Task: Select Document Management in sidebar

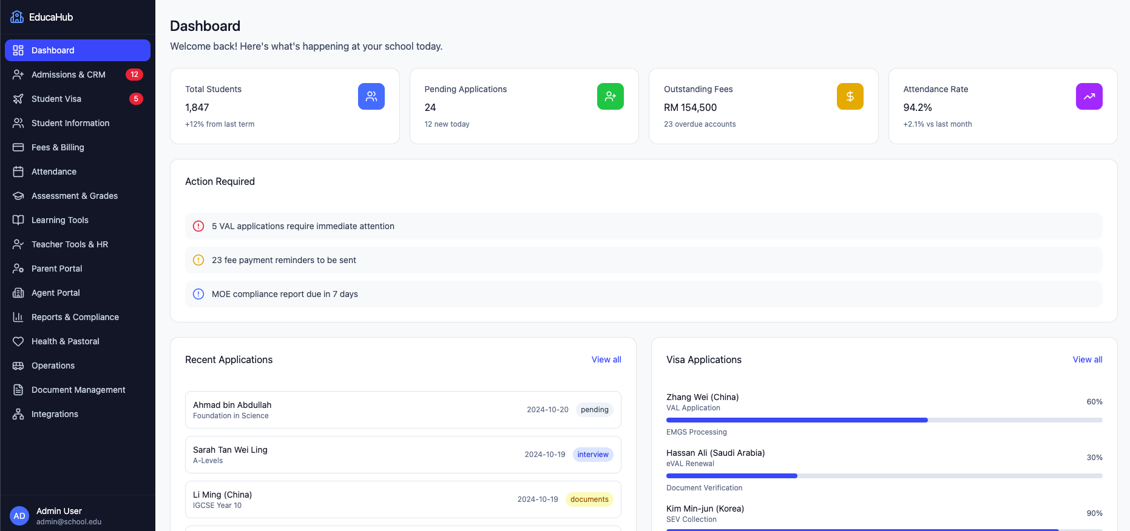Action: pyautogui.click(x=78, y=390)
